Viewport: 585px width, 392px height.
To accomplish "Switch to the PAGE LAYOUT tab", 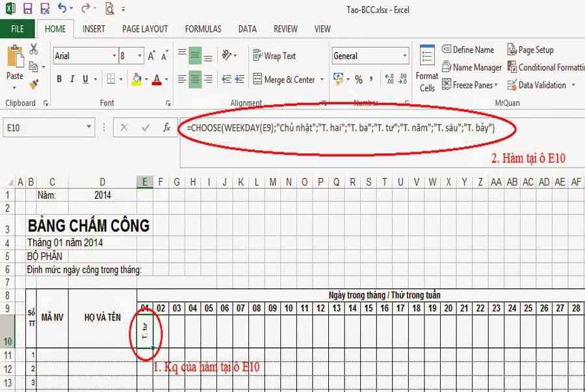I will pyautogui.click(x=145, y=29).
